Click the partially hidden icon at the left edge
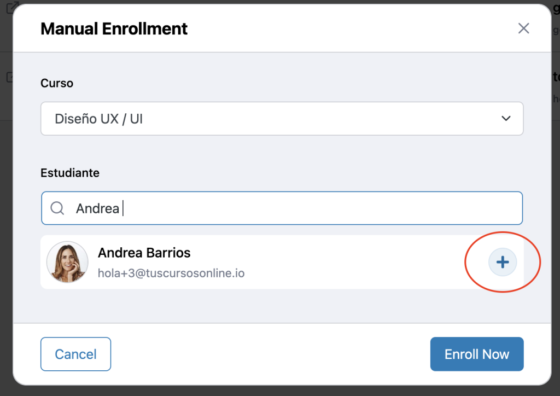The height and width of the screenshot is (396, 560). (9, 77)
